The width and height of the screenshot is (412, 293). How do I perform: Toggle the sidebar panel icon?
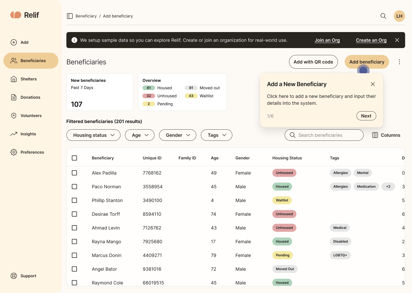[70, 16]
